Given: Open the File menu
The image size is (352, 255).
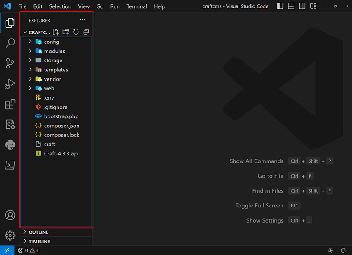Looking at the screenshot, I should tap(22, 6).
